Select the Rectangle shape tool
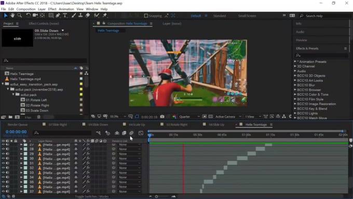 [x=51, y=15]
